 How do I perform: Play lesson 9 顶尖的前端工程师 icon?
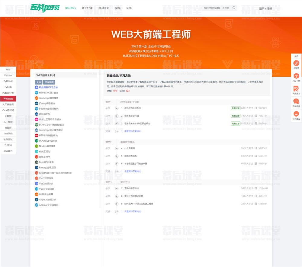[x=117, y=204]
